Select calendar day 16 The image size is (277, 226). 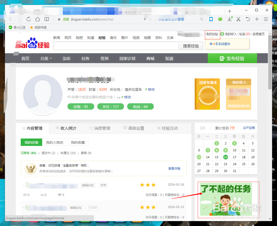click(225, 157)
